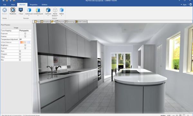Image resolution: width=193 pixels, height=116 pixels.
Task: Adjust the Glow slider
Action: (25, 57)
